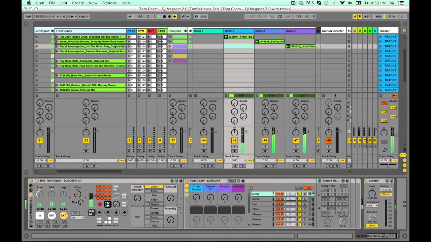Toggle Stereo mode in the Limiter
The image size is (431, 242).
tap(386, 194)
